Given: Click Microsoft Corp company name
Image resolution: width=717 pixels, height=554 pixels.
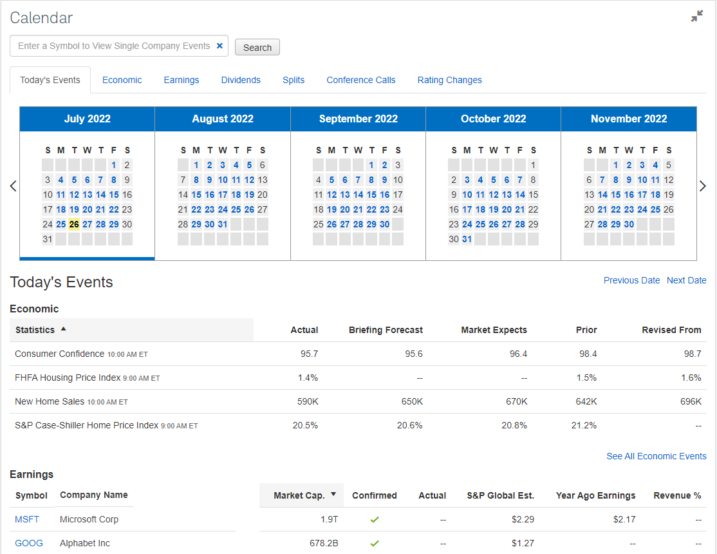Looking at the screenshot, I should click(89, 519).
